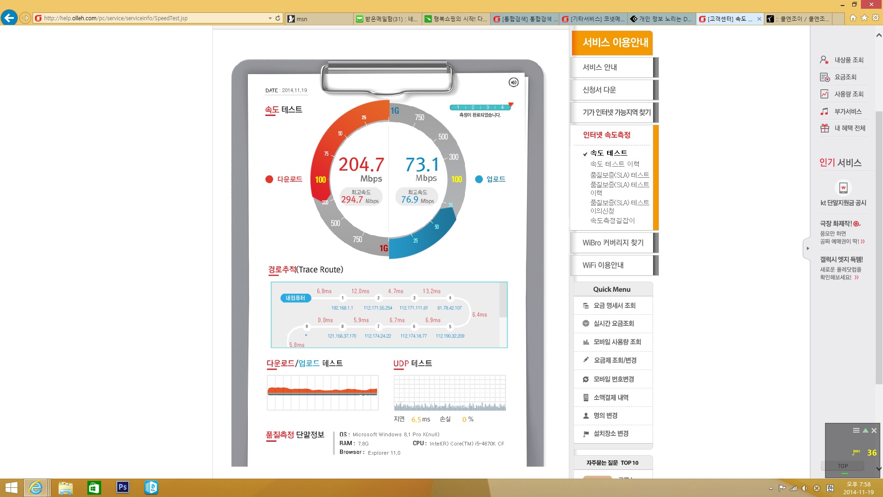Open browser Tools gear icon
The height and width of the screenshot is (497, 883).
coord(876,18)
